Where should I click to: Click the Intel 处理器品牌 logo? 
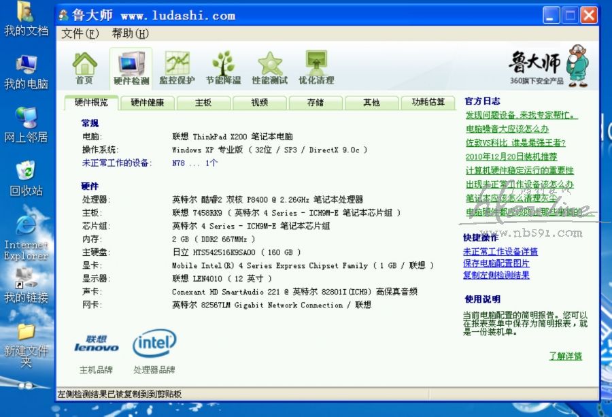[154, 344]
